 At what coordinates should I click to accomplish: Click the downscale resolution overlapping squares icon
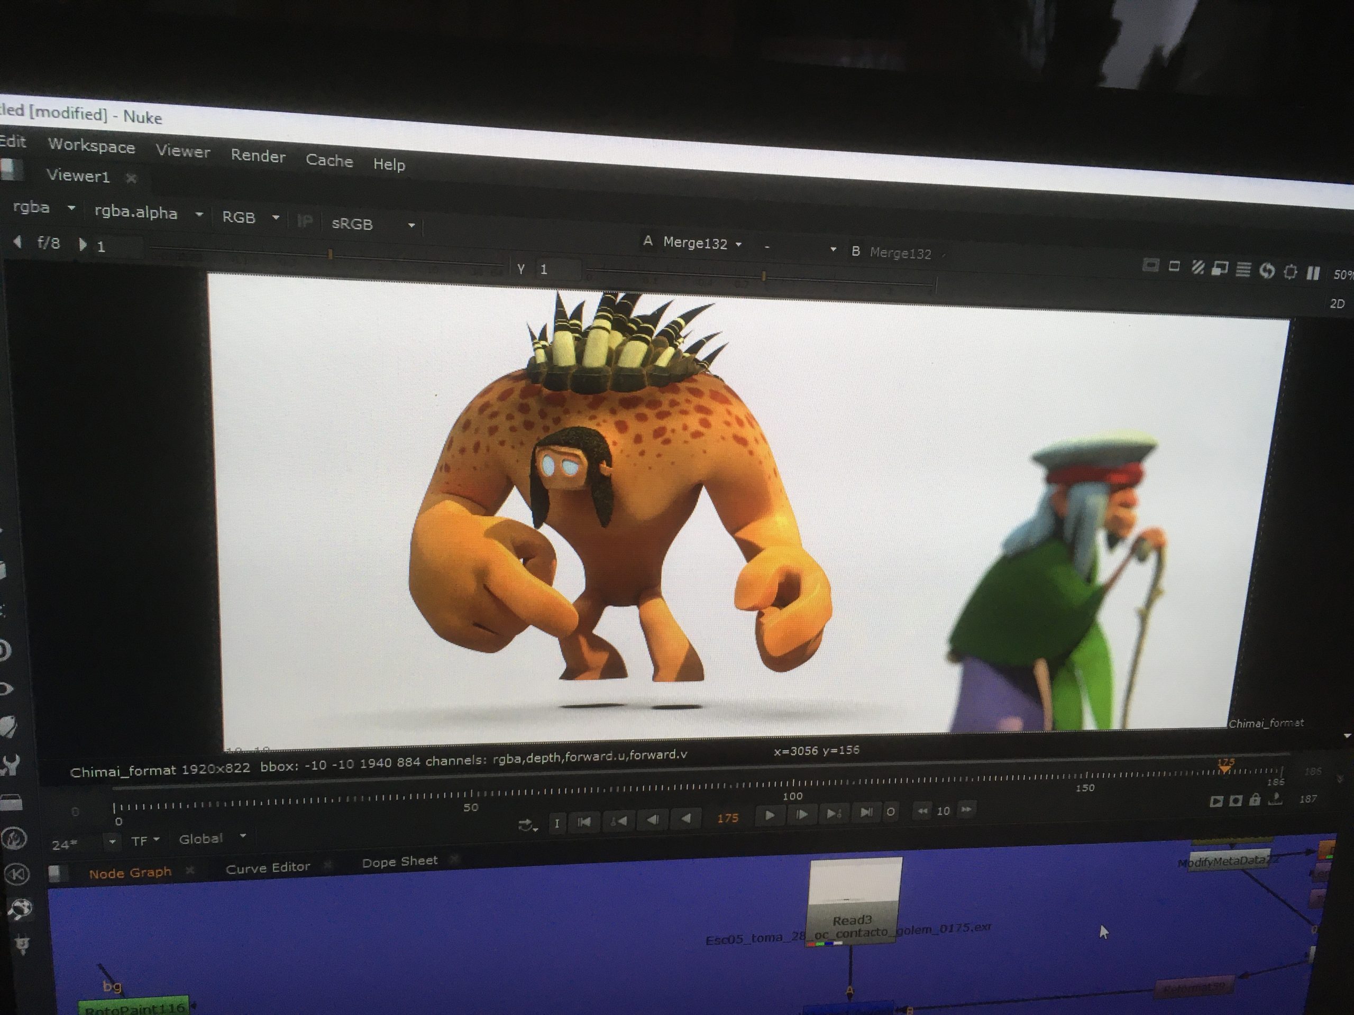click(x=1219, y=269)
